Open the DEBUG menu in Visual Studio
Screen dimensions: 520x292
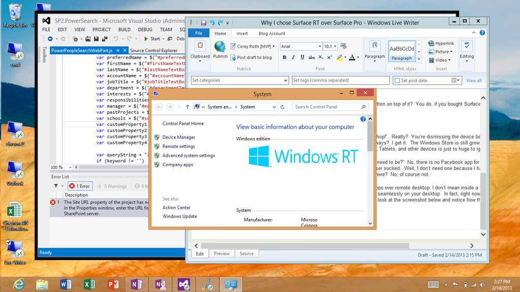pos(145,29)
